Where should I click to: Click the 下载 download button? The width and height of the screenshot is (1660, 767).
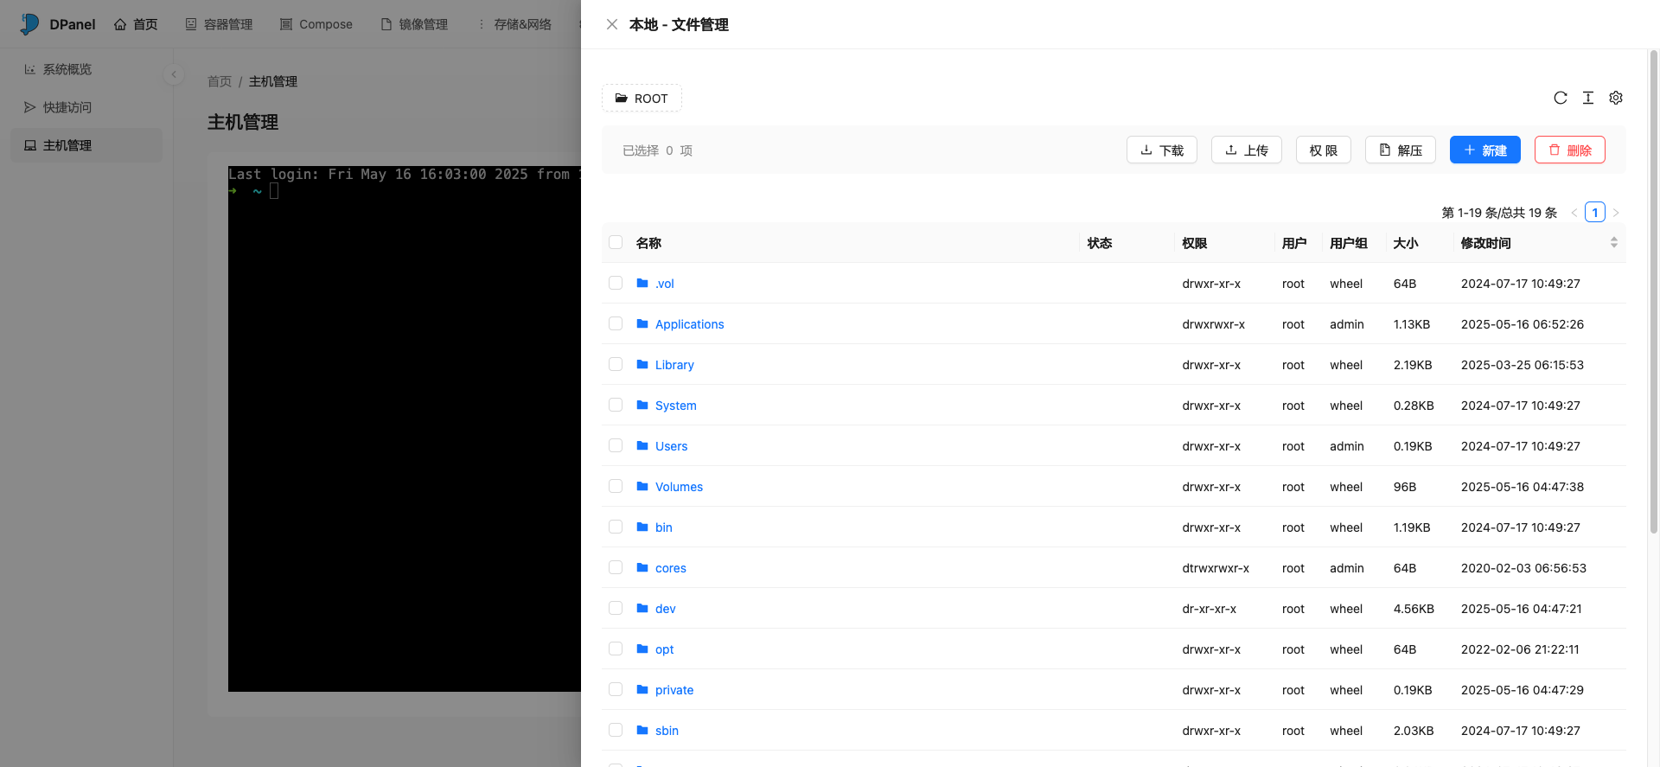[x=1162, y=150]
